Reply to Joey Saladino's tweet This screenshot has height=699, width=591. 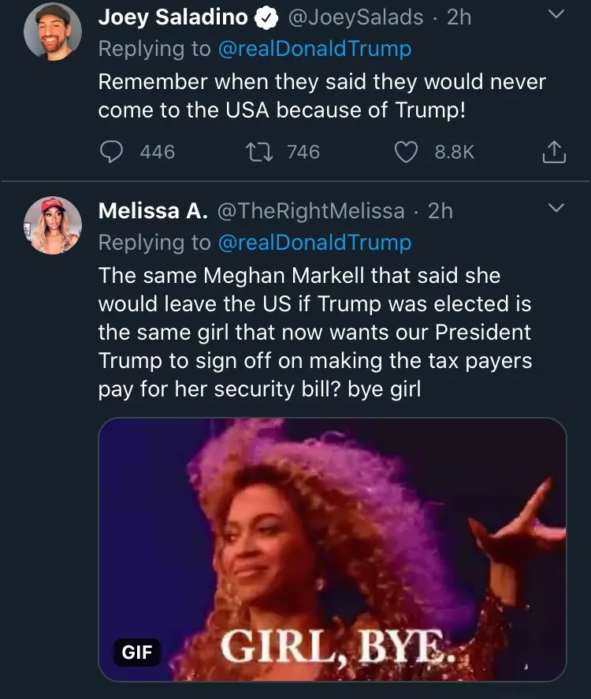click(114, 151)
